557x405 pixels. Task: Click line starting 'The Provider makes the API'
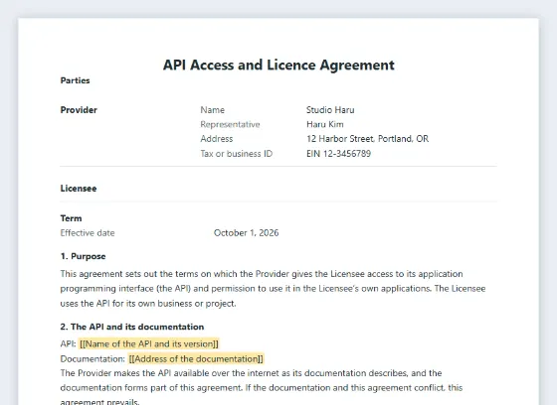point(251,373)
